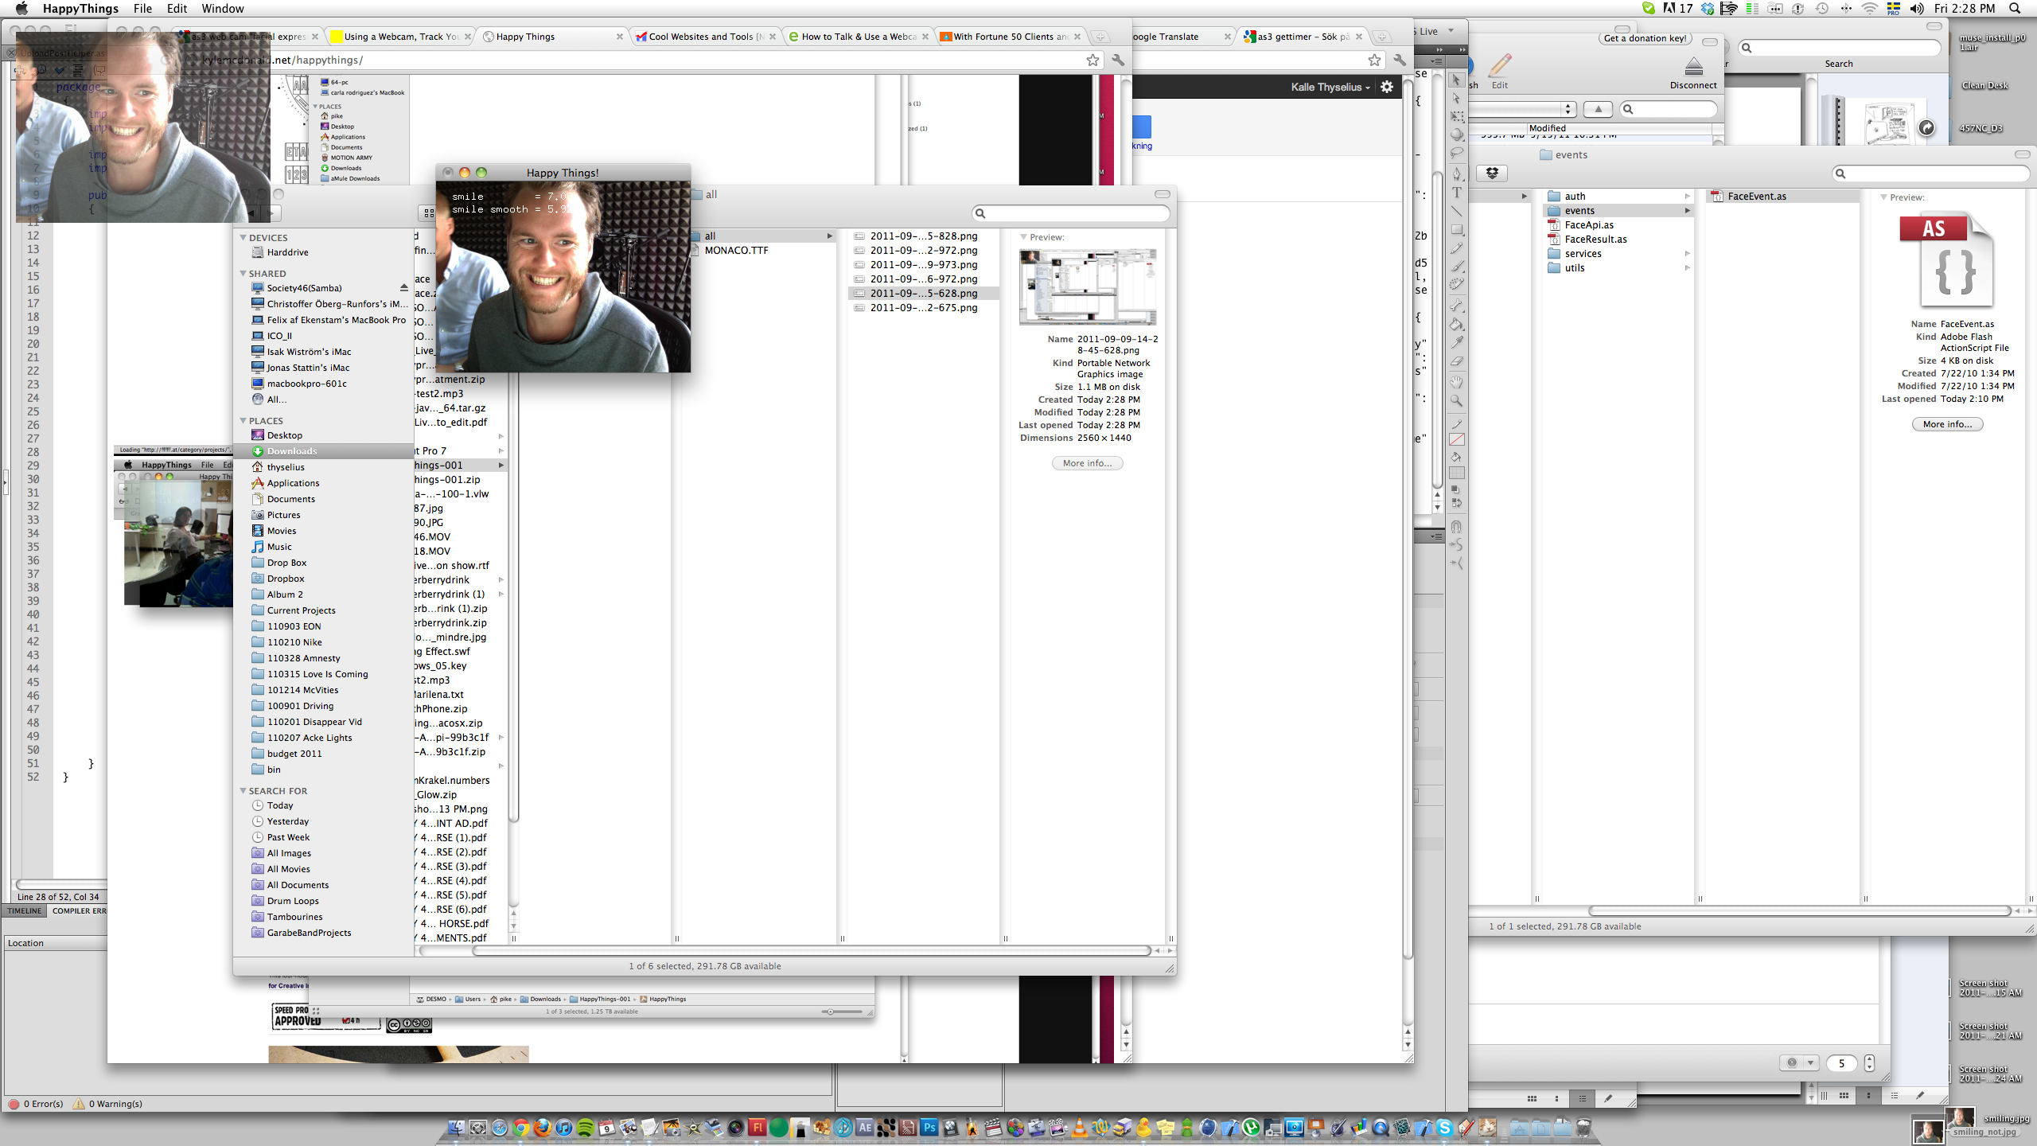Screen dimensions: 2037x1146
Task: Select the Rectangle tool in Flash tools
Action: pyautogui.click(x=1456, y=229)
